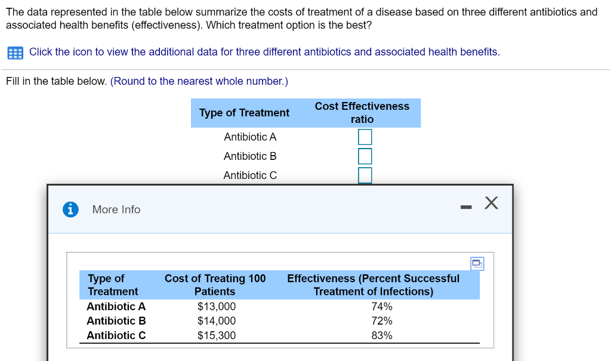
Task: Click the blue info icon in More Info
Action: coord(70,209)
